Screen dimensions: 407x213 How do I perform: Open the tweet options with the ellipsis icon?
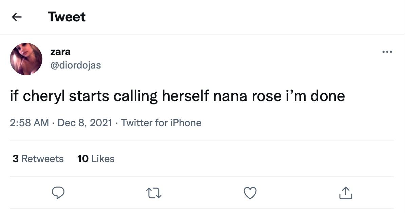coord(387,52)
